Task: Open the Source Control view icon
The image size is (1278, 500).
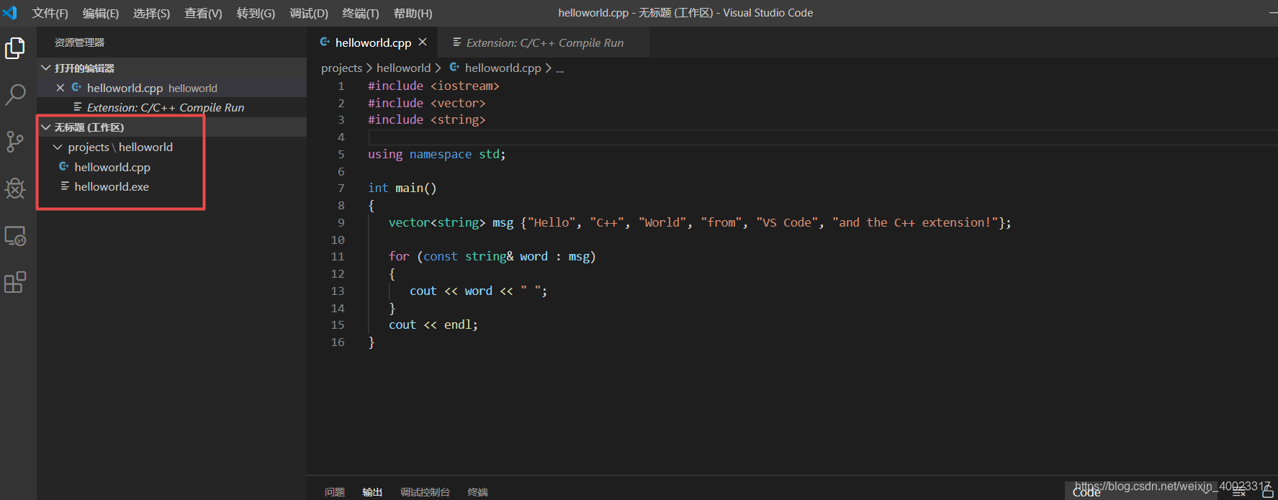Action: pos(15,142)
